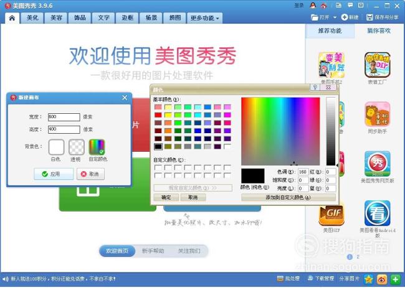Click the 色调 value field
405x288 pixels.
(x=303, y=172)
